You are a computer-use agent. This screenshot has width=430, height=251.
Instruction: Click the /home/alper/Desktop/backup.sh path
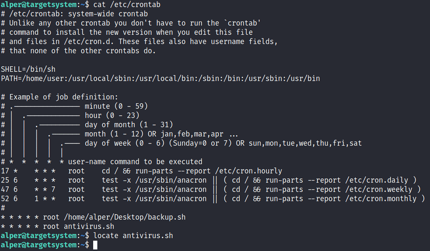pyautogui.click(x=125, y=217)
